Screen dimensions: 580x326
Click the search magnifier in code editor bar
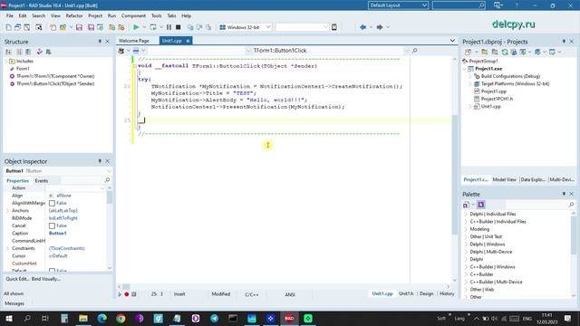pos(415,51)
